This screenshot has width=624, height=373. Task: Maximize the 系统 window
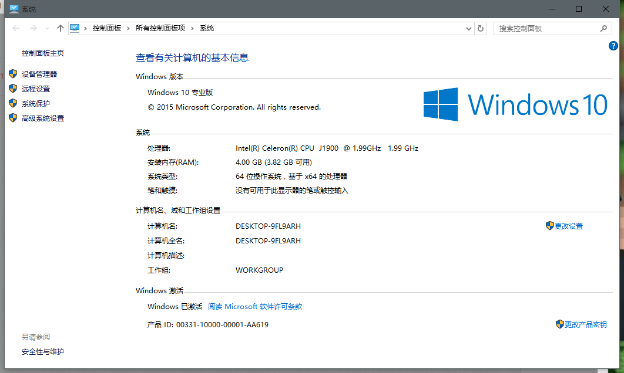click(579, 9)
